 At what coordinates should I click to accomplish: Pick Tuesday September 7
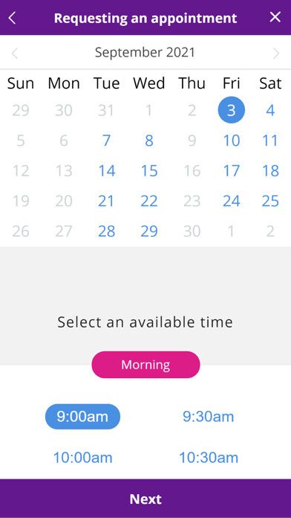point(106,141)
